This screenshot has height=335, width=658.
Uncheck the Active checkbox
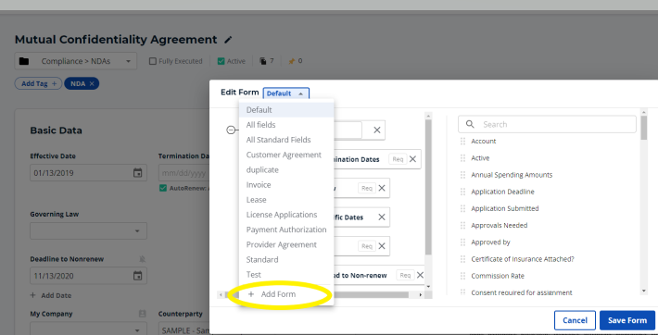221,61
